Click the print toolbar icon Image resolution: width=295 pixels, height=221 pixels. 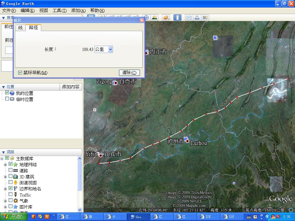pyautogui.click(x=197, y=18)
